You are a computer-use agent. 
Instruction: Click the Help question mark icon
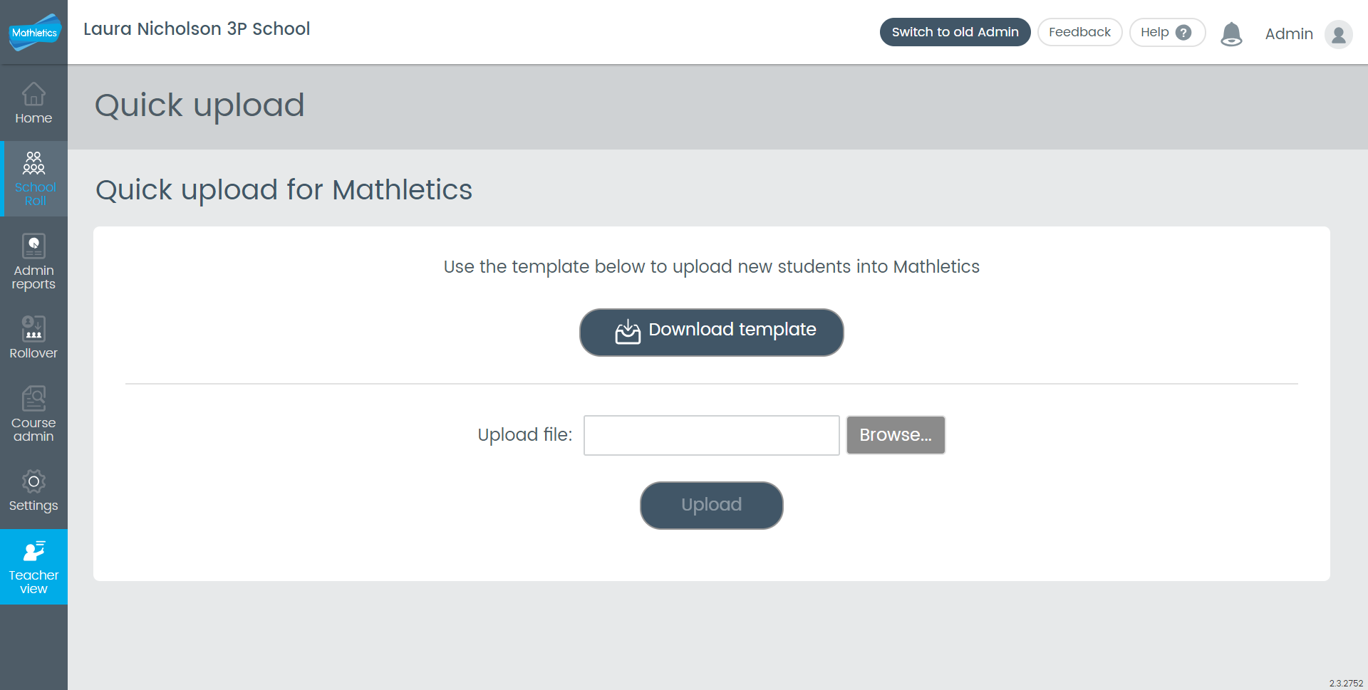point(1183,33)
